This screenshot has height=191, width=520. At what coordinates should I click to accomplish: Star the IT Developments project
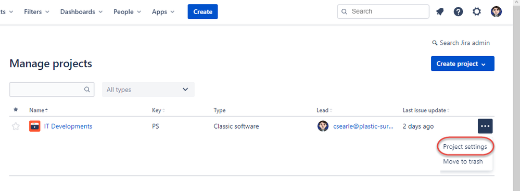click(x=16, y=126)
